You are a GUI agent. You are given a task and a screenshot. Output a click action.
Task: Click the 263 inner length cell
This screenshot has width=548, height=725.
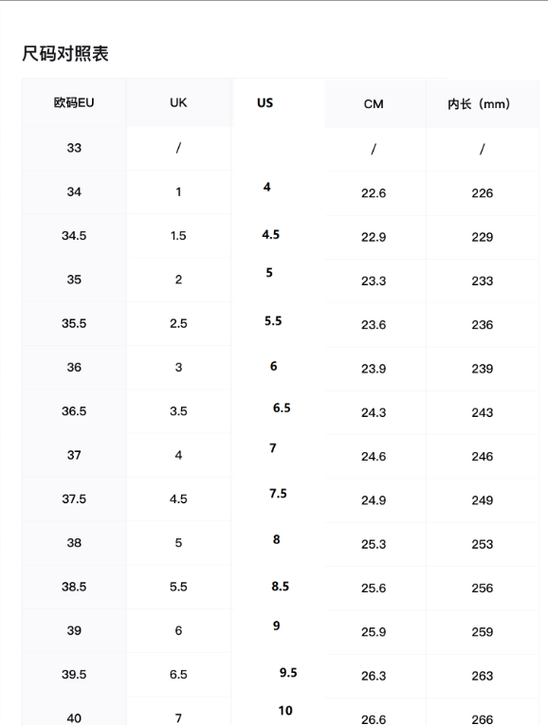point(483,676)
